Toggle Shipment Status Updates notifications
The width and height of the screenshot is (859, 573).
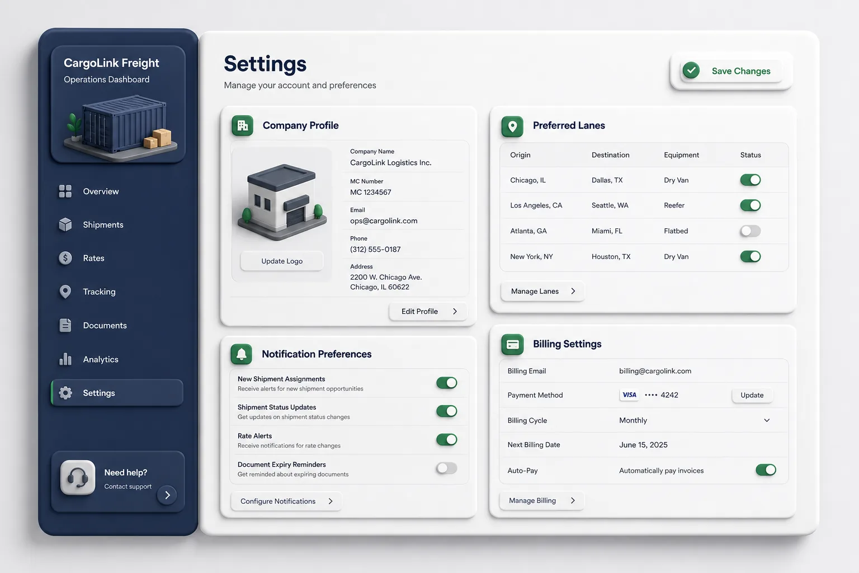pos(447,411)
